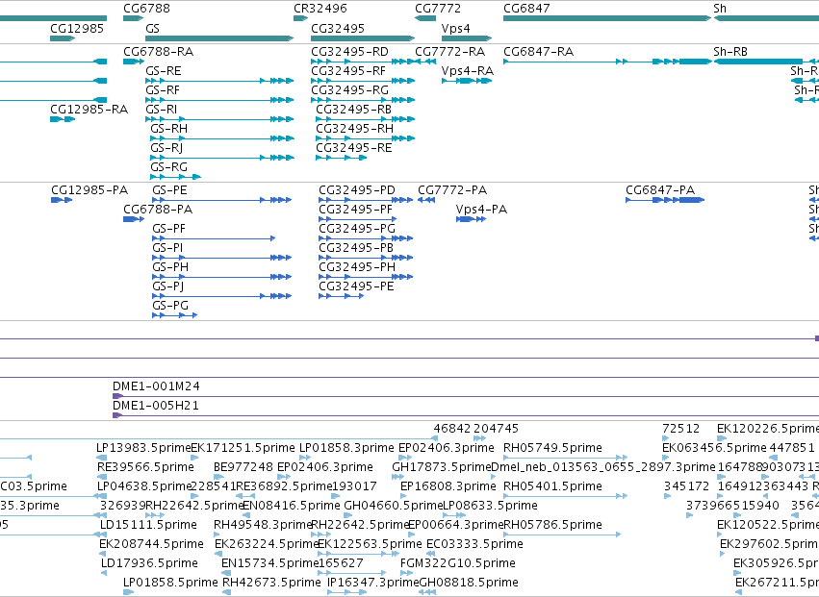The height and width of the screenshot is (597, 819).
Task: Open EST RE39566.5prime
Action: [145, 467]
